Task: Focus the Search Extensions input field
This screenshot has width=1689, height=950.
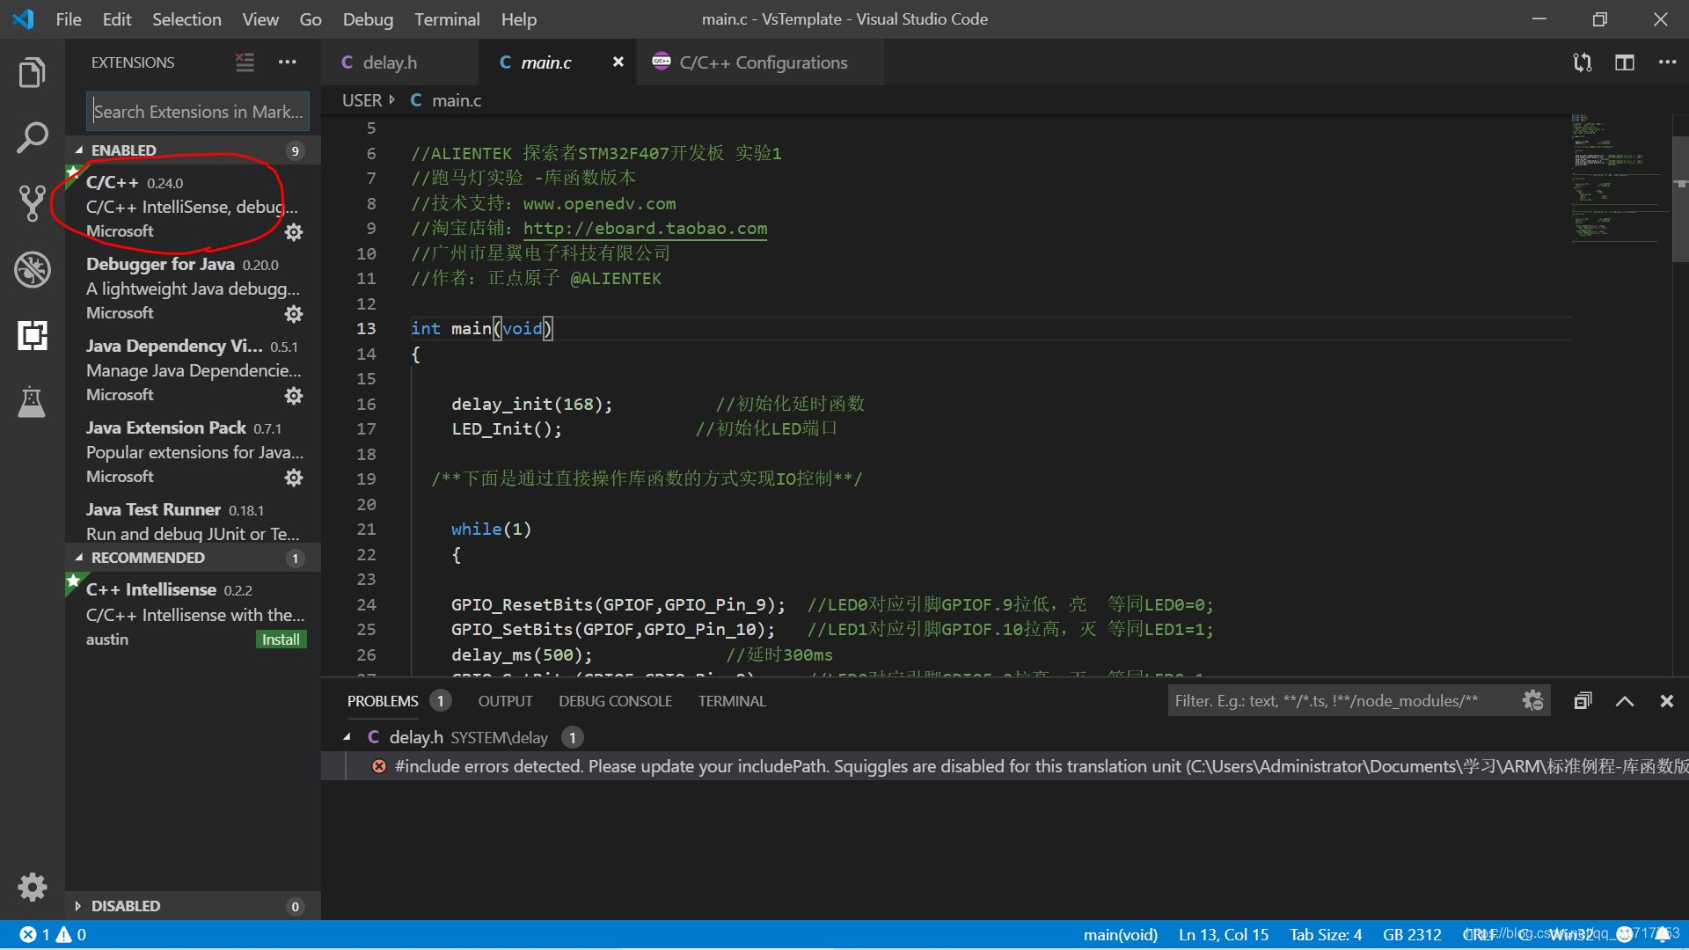Action: [x=198, y=112]
